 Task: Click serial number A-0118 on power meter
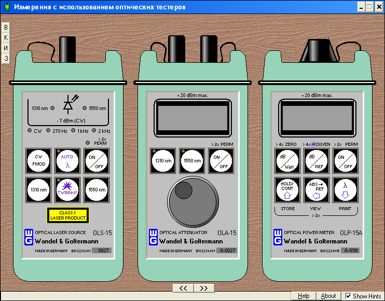point(350,251)
